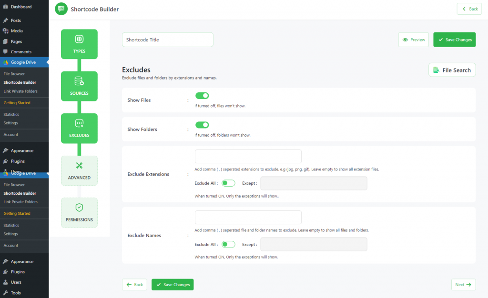Enable Exclude All for Exclude Names

click(x=228, y=245)
